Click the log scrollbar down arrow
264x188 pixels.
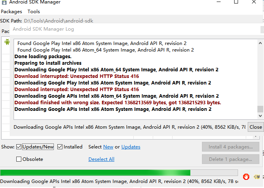pos(260,116)
